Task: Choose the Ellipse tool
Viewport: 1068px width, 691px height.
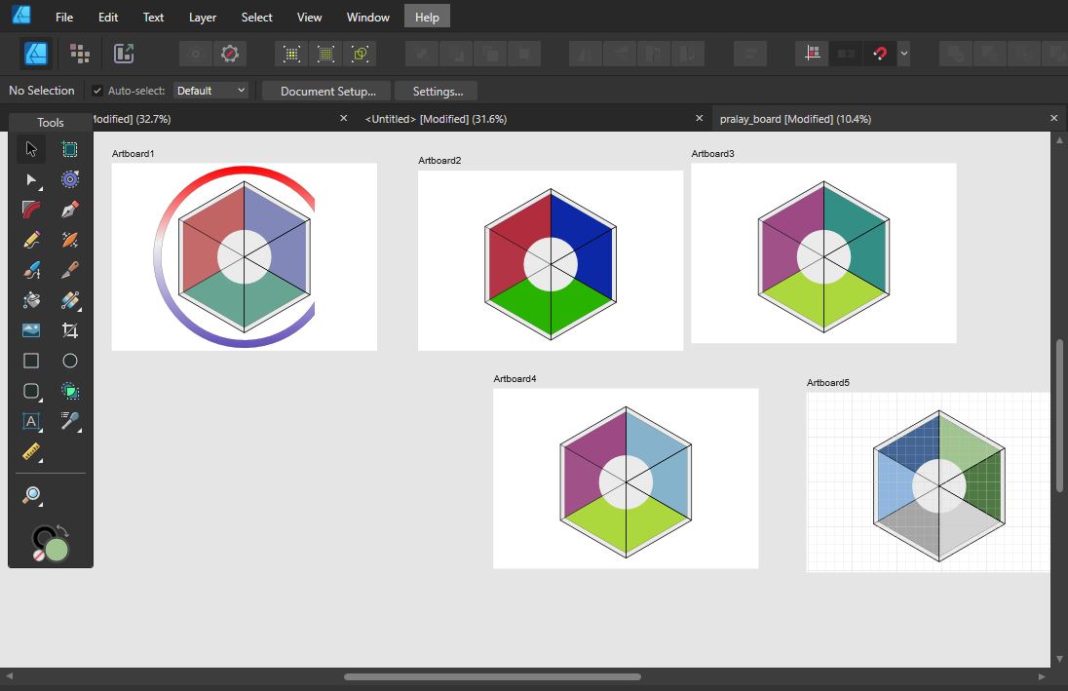Action: coord(70,361)
